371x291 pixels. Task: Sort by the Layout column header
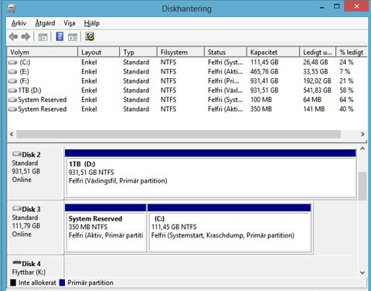[99, 52]
